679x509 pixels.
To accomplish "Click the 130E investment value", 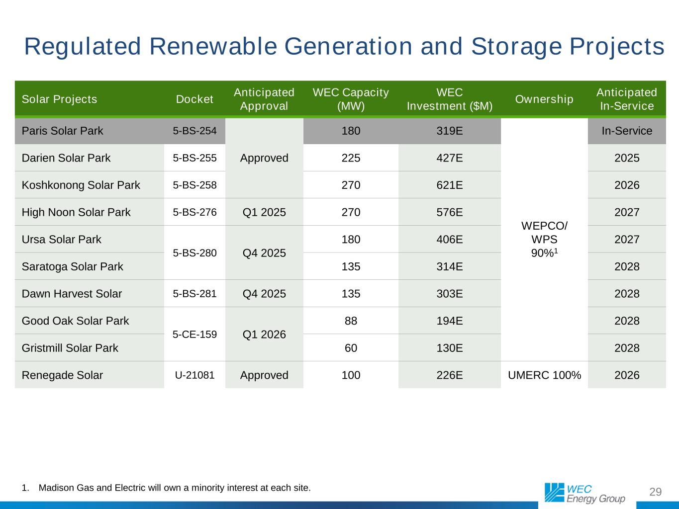I will point(450,348).
